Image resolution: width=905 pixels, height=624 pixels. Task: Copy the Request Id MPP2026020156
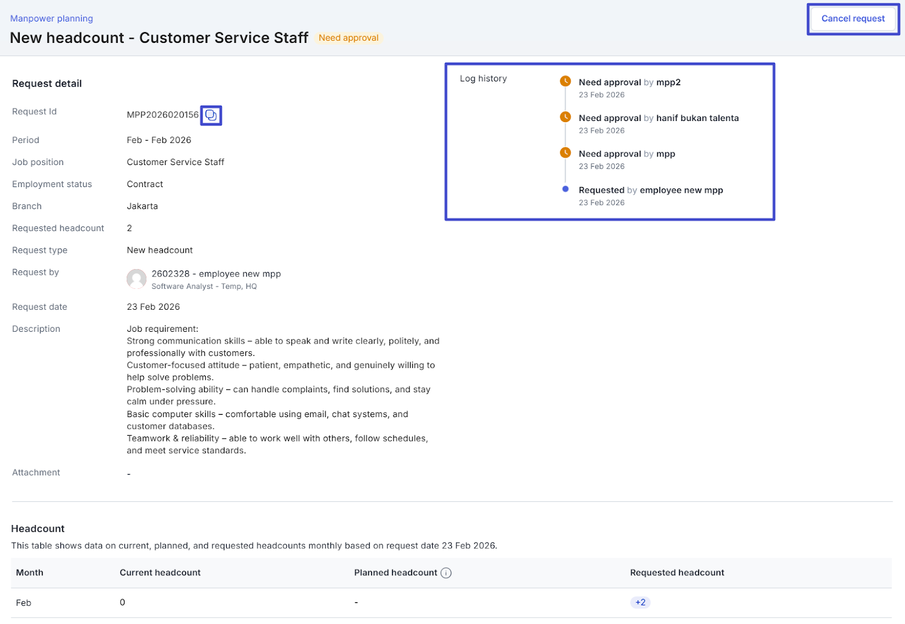(x=211, y=115)
